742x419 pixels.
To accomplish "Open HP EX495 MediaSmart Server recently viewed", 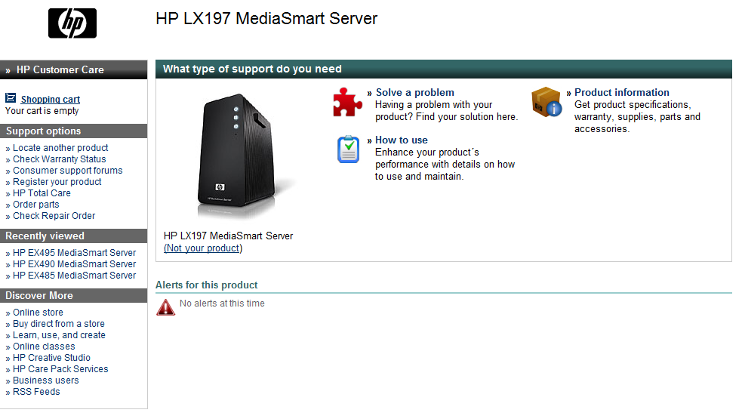I will coord(74,253).
